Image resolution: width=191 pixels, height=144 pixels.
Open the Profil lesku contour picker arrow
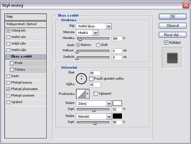[x=88, y=94]
